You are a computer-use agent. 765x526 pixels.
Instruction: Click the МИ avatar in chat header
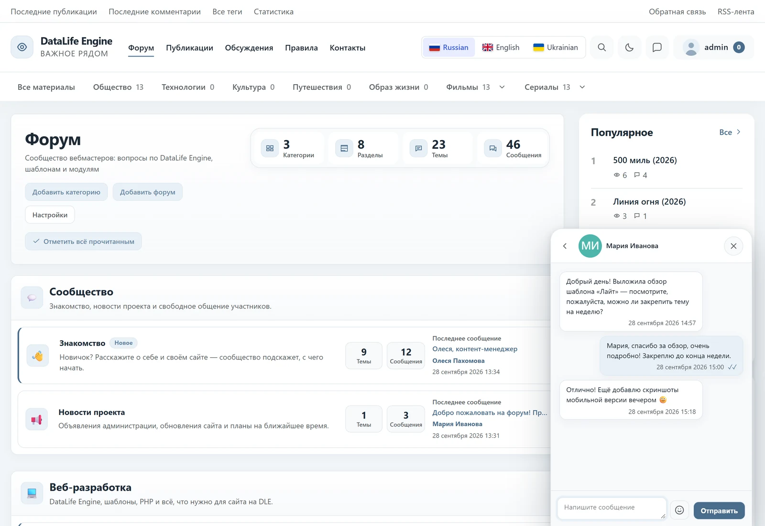(590, 246)
